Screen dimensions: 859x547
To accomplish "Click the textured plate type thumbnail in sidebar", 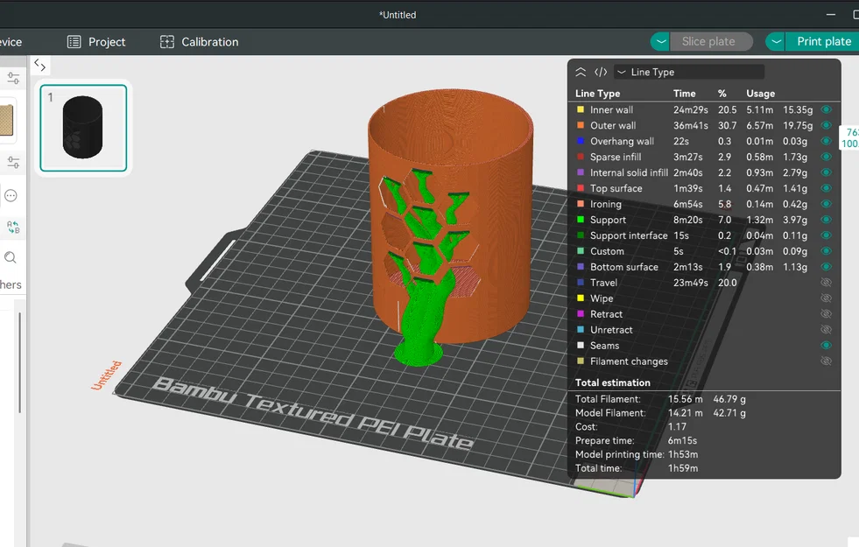I will click(7, 120).
